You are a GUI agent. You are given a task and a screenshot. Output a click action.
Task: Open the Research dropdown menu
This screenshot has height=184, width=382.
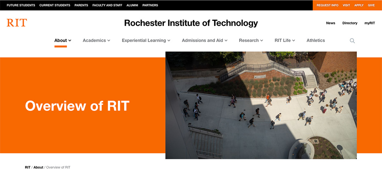(x=251, y=40)
